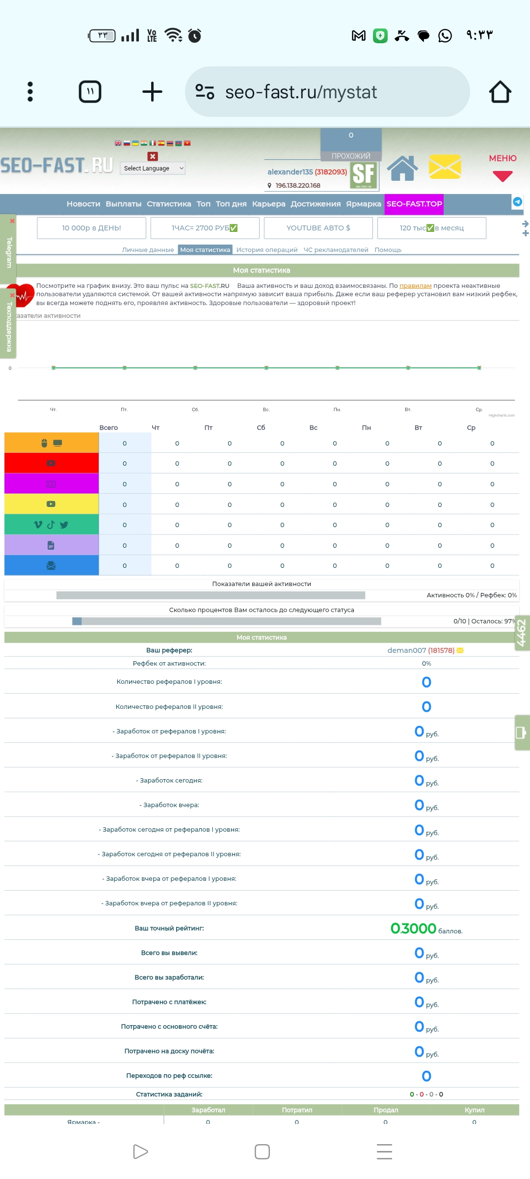Open the Выплаты menu item
530x1179 pixels.
point(124,204)
